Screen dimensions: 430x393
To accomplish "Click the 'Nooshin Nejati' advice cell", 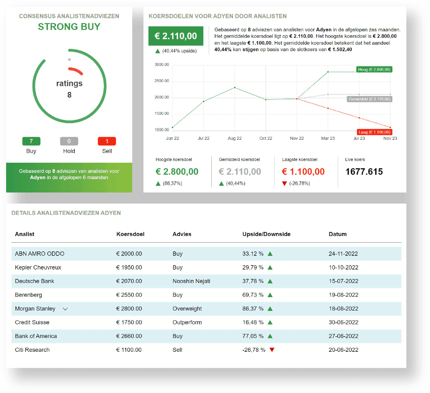I will pyautogui.click(x=192, y=281).
